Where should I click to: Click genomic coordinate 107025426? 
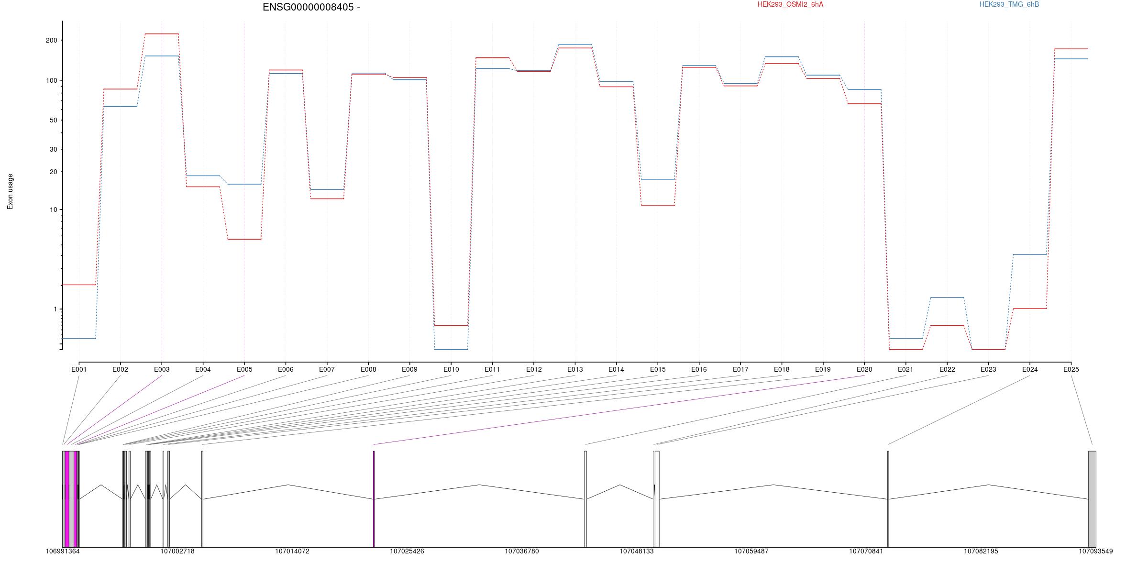pyautogui.click(x=407, y=552)
